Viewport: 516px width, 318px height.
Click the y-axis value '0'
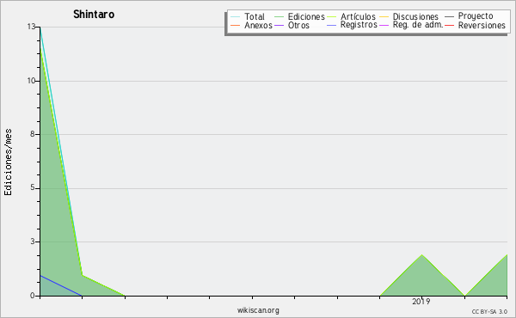coord(33,296)
